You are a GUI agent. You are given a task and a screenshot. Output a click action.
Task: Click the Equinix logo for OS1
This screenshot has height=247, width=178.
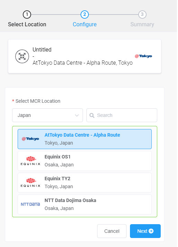[x=30, y=161]
